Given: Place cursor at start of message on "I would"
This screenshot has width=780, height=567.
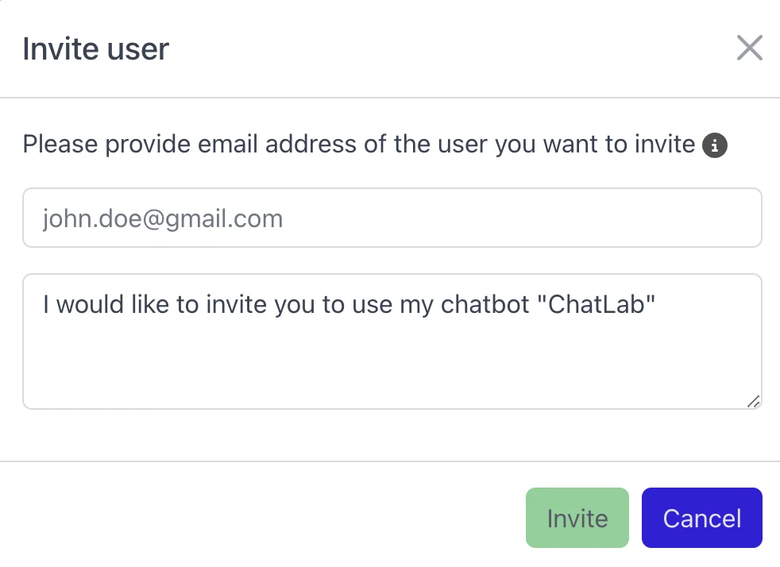Looking at the screenshot, I should pos(48,305).
